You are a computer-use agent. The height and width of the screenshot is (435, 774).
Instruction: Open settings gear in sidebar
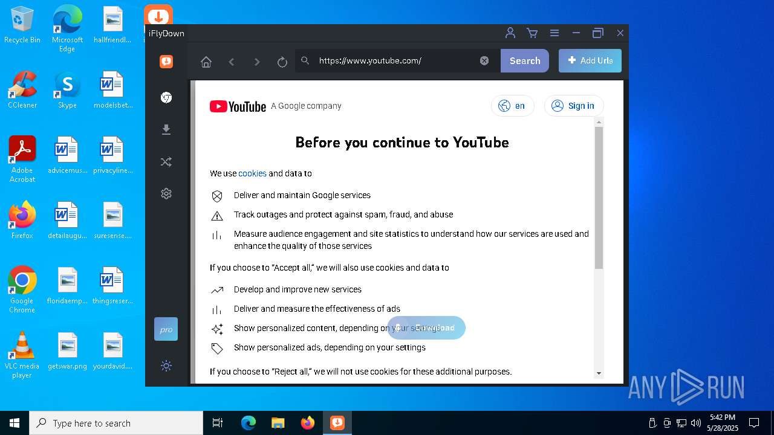(166, 194)
